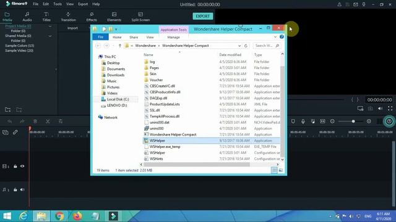Collapse the Shared Media tree item
This screenshot has height=222, width=396.
(50, 36)
